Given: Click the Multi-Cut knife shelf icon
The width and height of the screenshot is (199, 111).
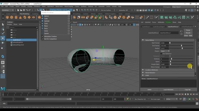Looking at the screenshot, I should [147, 17].
